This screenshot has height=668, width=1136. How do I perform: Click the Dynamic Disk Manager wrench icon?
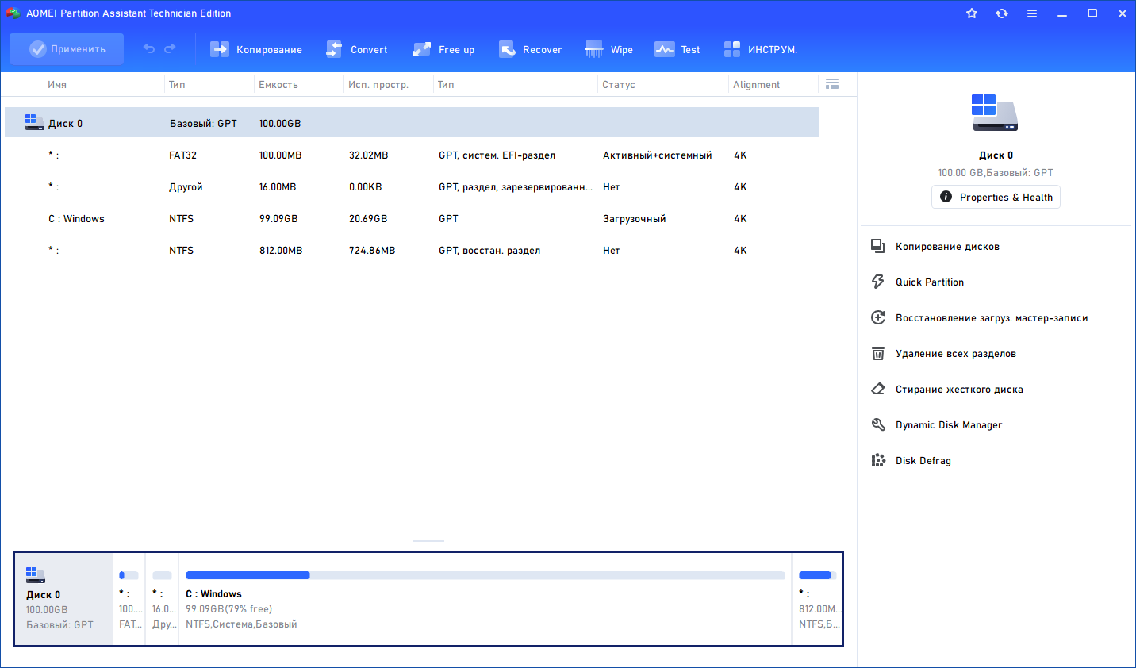878,424
